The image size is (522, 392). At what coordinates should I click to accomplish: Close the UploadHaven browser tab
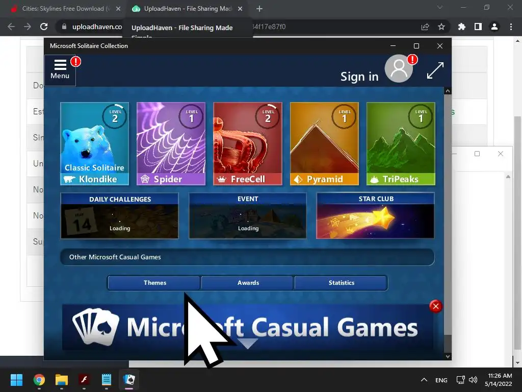coord(240,9)
